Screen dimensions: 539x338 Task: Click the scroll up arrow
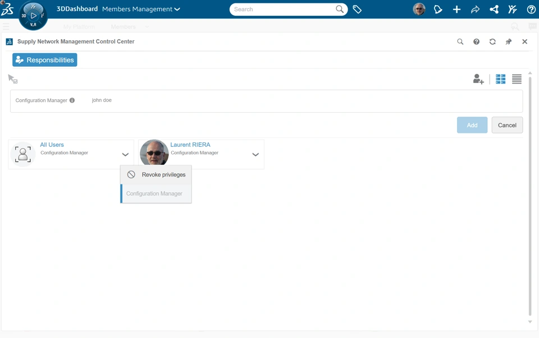pos(530,73)
